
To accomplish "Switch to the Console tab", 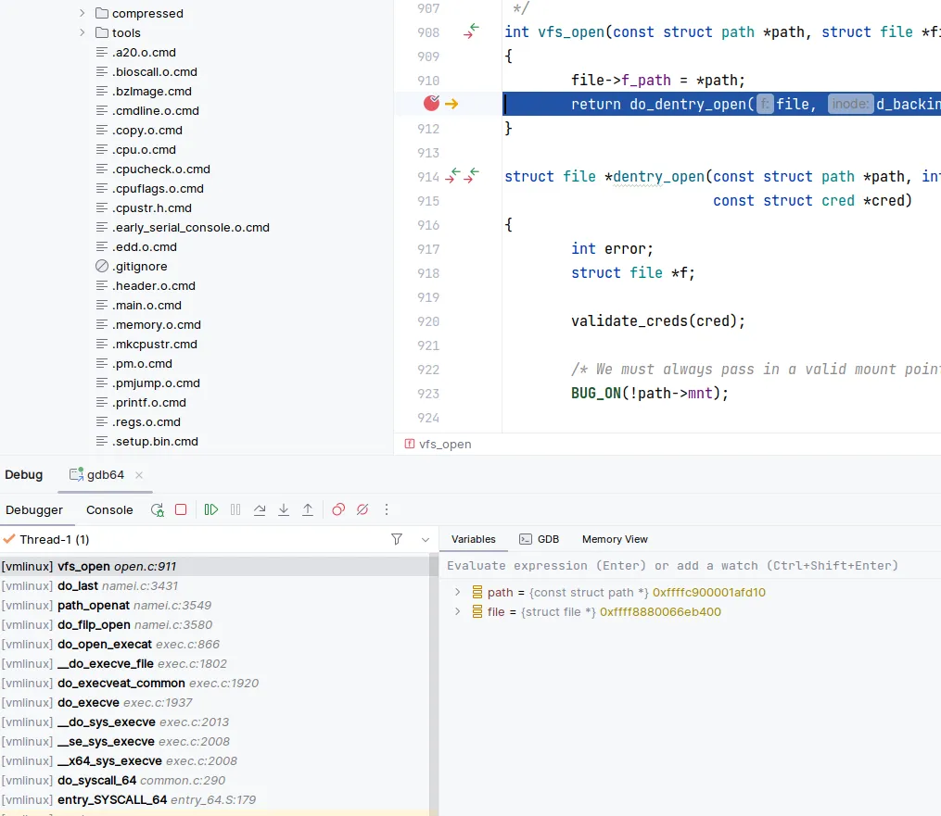I will pos(109,509).
